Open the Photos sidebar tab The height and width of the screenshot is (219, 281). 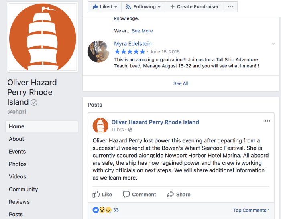(x=18, y=164)
